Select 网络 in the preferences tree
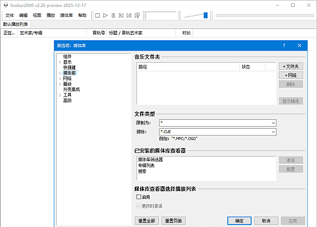The image size is (317, 227). tap(67, 78)
